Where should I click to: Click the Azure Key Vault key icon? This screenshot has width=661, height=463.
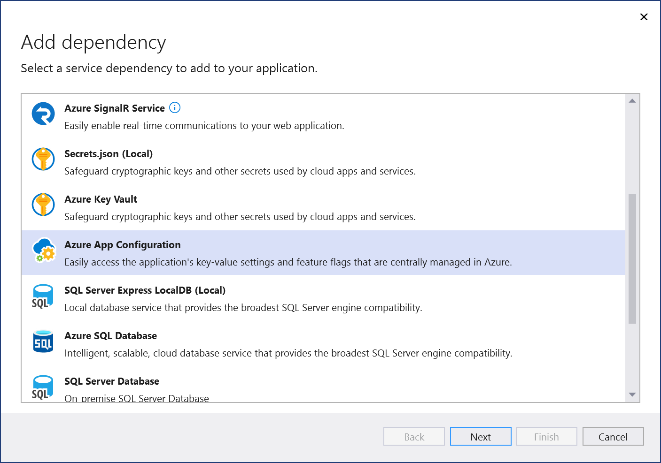pyautogui.click(x=43, y=205)
